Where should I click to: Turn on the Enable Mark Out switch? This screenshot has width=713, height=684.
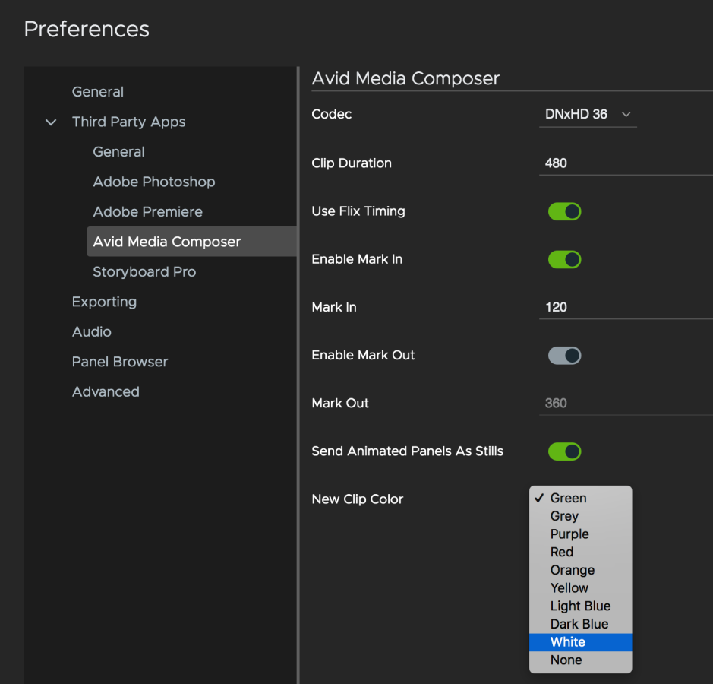[564, 355]
